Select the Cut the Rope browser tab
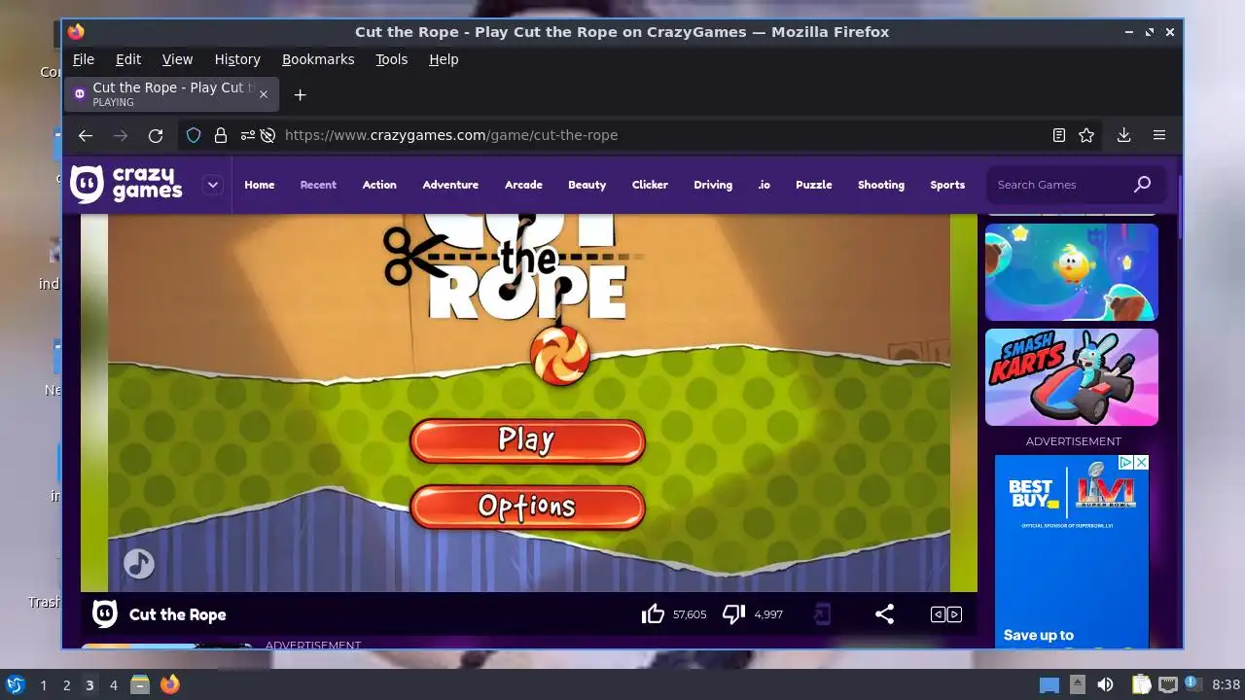This screenshot has height=700, width=1245. click(171, 94)
